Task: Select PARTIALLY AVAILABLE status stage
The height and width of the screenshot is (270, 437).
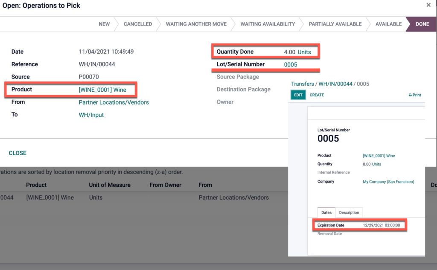Action: 335,24
